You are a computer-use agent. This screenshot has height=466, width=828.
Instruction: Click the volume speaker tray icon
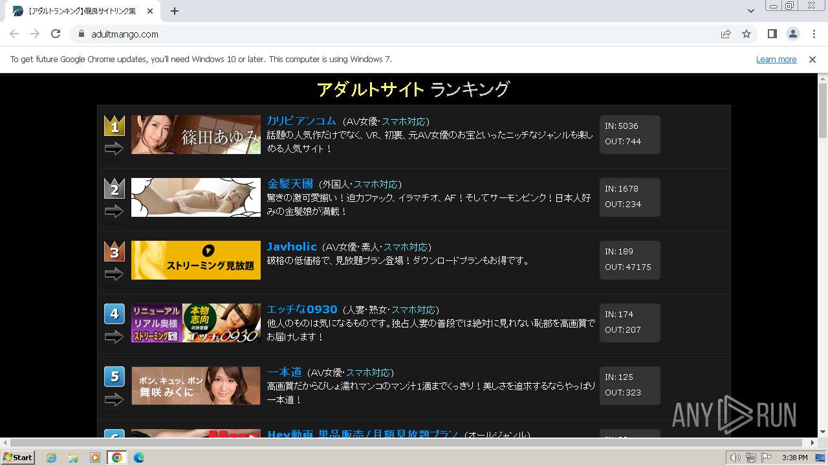[735, 458]
